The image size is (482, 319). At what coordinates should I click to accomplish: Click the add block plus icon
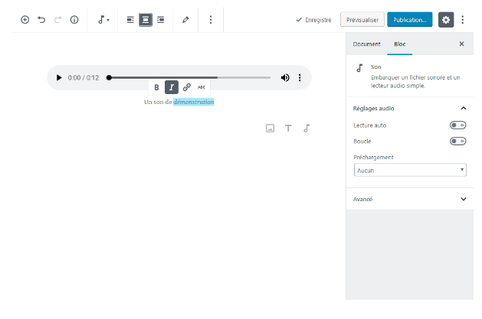point(25,20)
